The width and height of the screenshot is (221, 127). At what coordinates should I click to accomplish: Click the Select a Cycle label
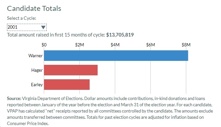(22, 18)
